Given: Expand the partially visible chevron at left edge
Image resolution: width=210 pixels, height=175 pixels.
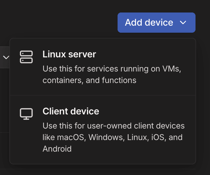Looking at the screenshot, I should pyautogui.click(x=6, y=57).
